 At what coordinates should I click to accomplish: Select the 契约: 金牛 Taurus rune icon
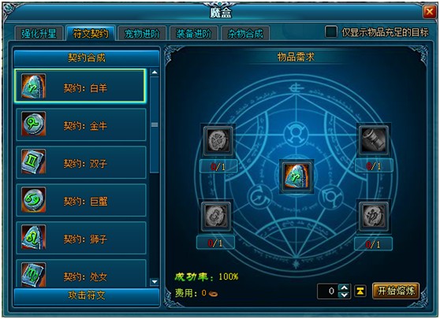tap(33, 124)
